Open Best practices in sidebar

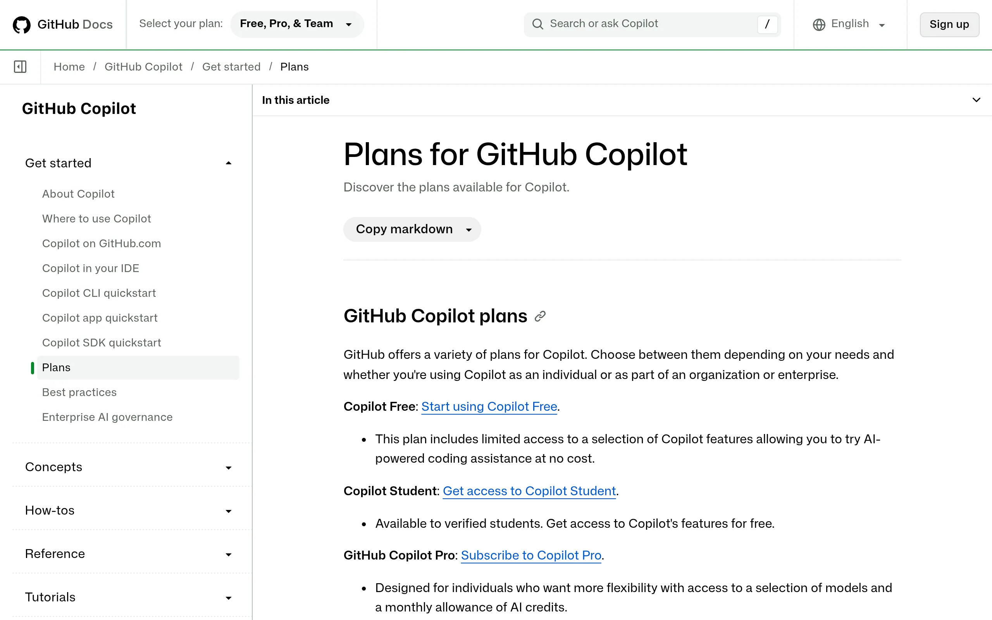[x=79, y=393]
